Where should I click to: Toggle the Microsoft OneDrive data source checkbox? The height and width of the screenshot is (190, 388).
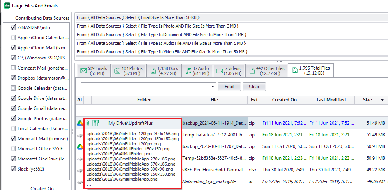pos(13,159)
